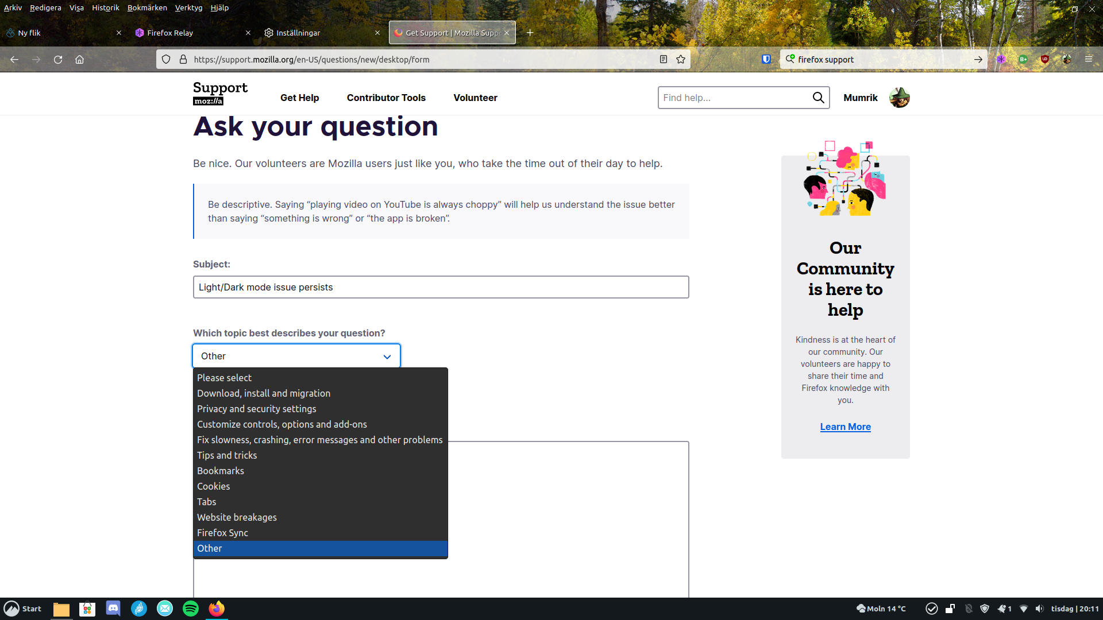Open Contributor Tools navigation link
The width and height of the screenshot is (1103, 620).
(x=386, y=98)
